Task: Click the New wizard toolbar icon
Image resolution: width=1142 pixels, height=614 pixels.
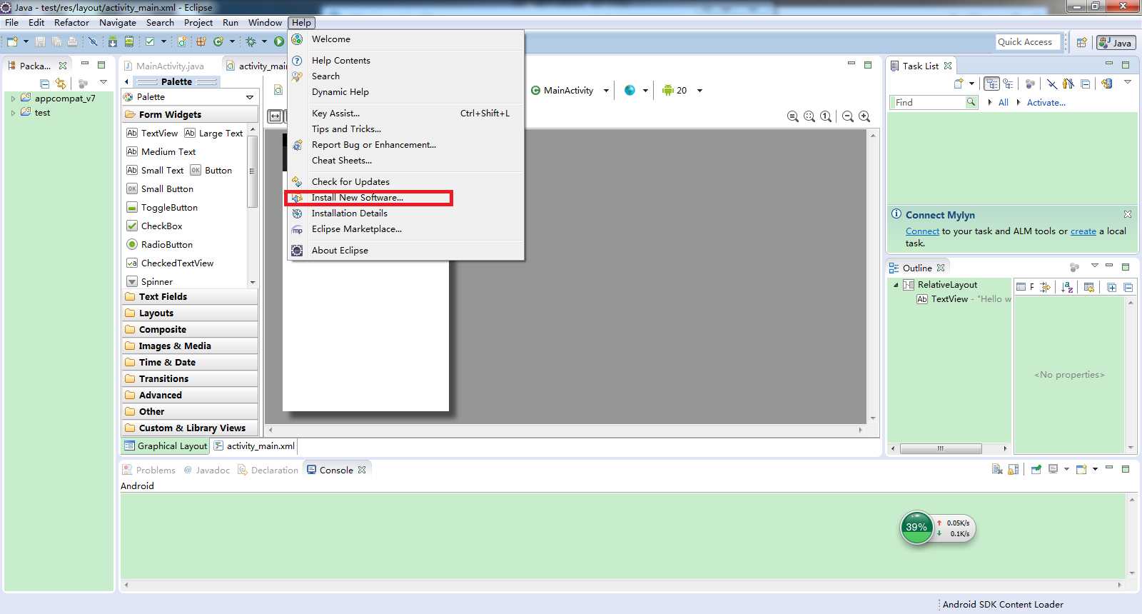Action: coord(12,41)
